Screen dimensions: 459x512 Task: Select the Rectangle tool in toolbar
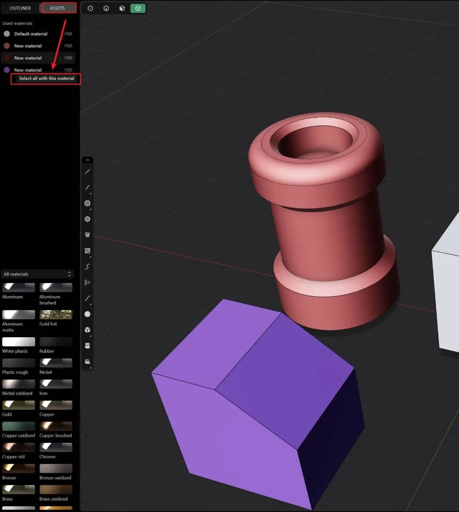88,251
